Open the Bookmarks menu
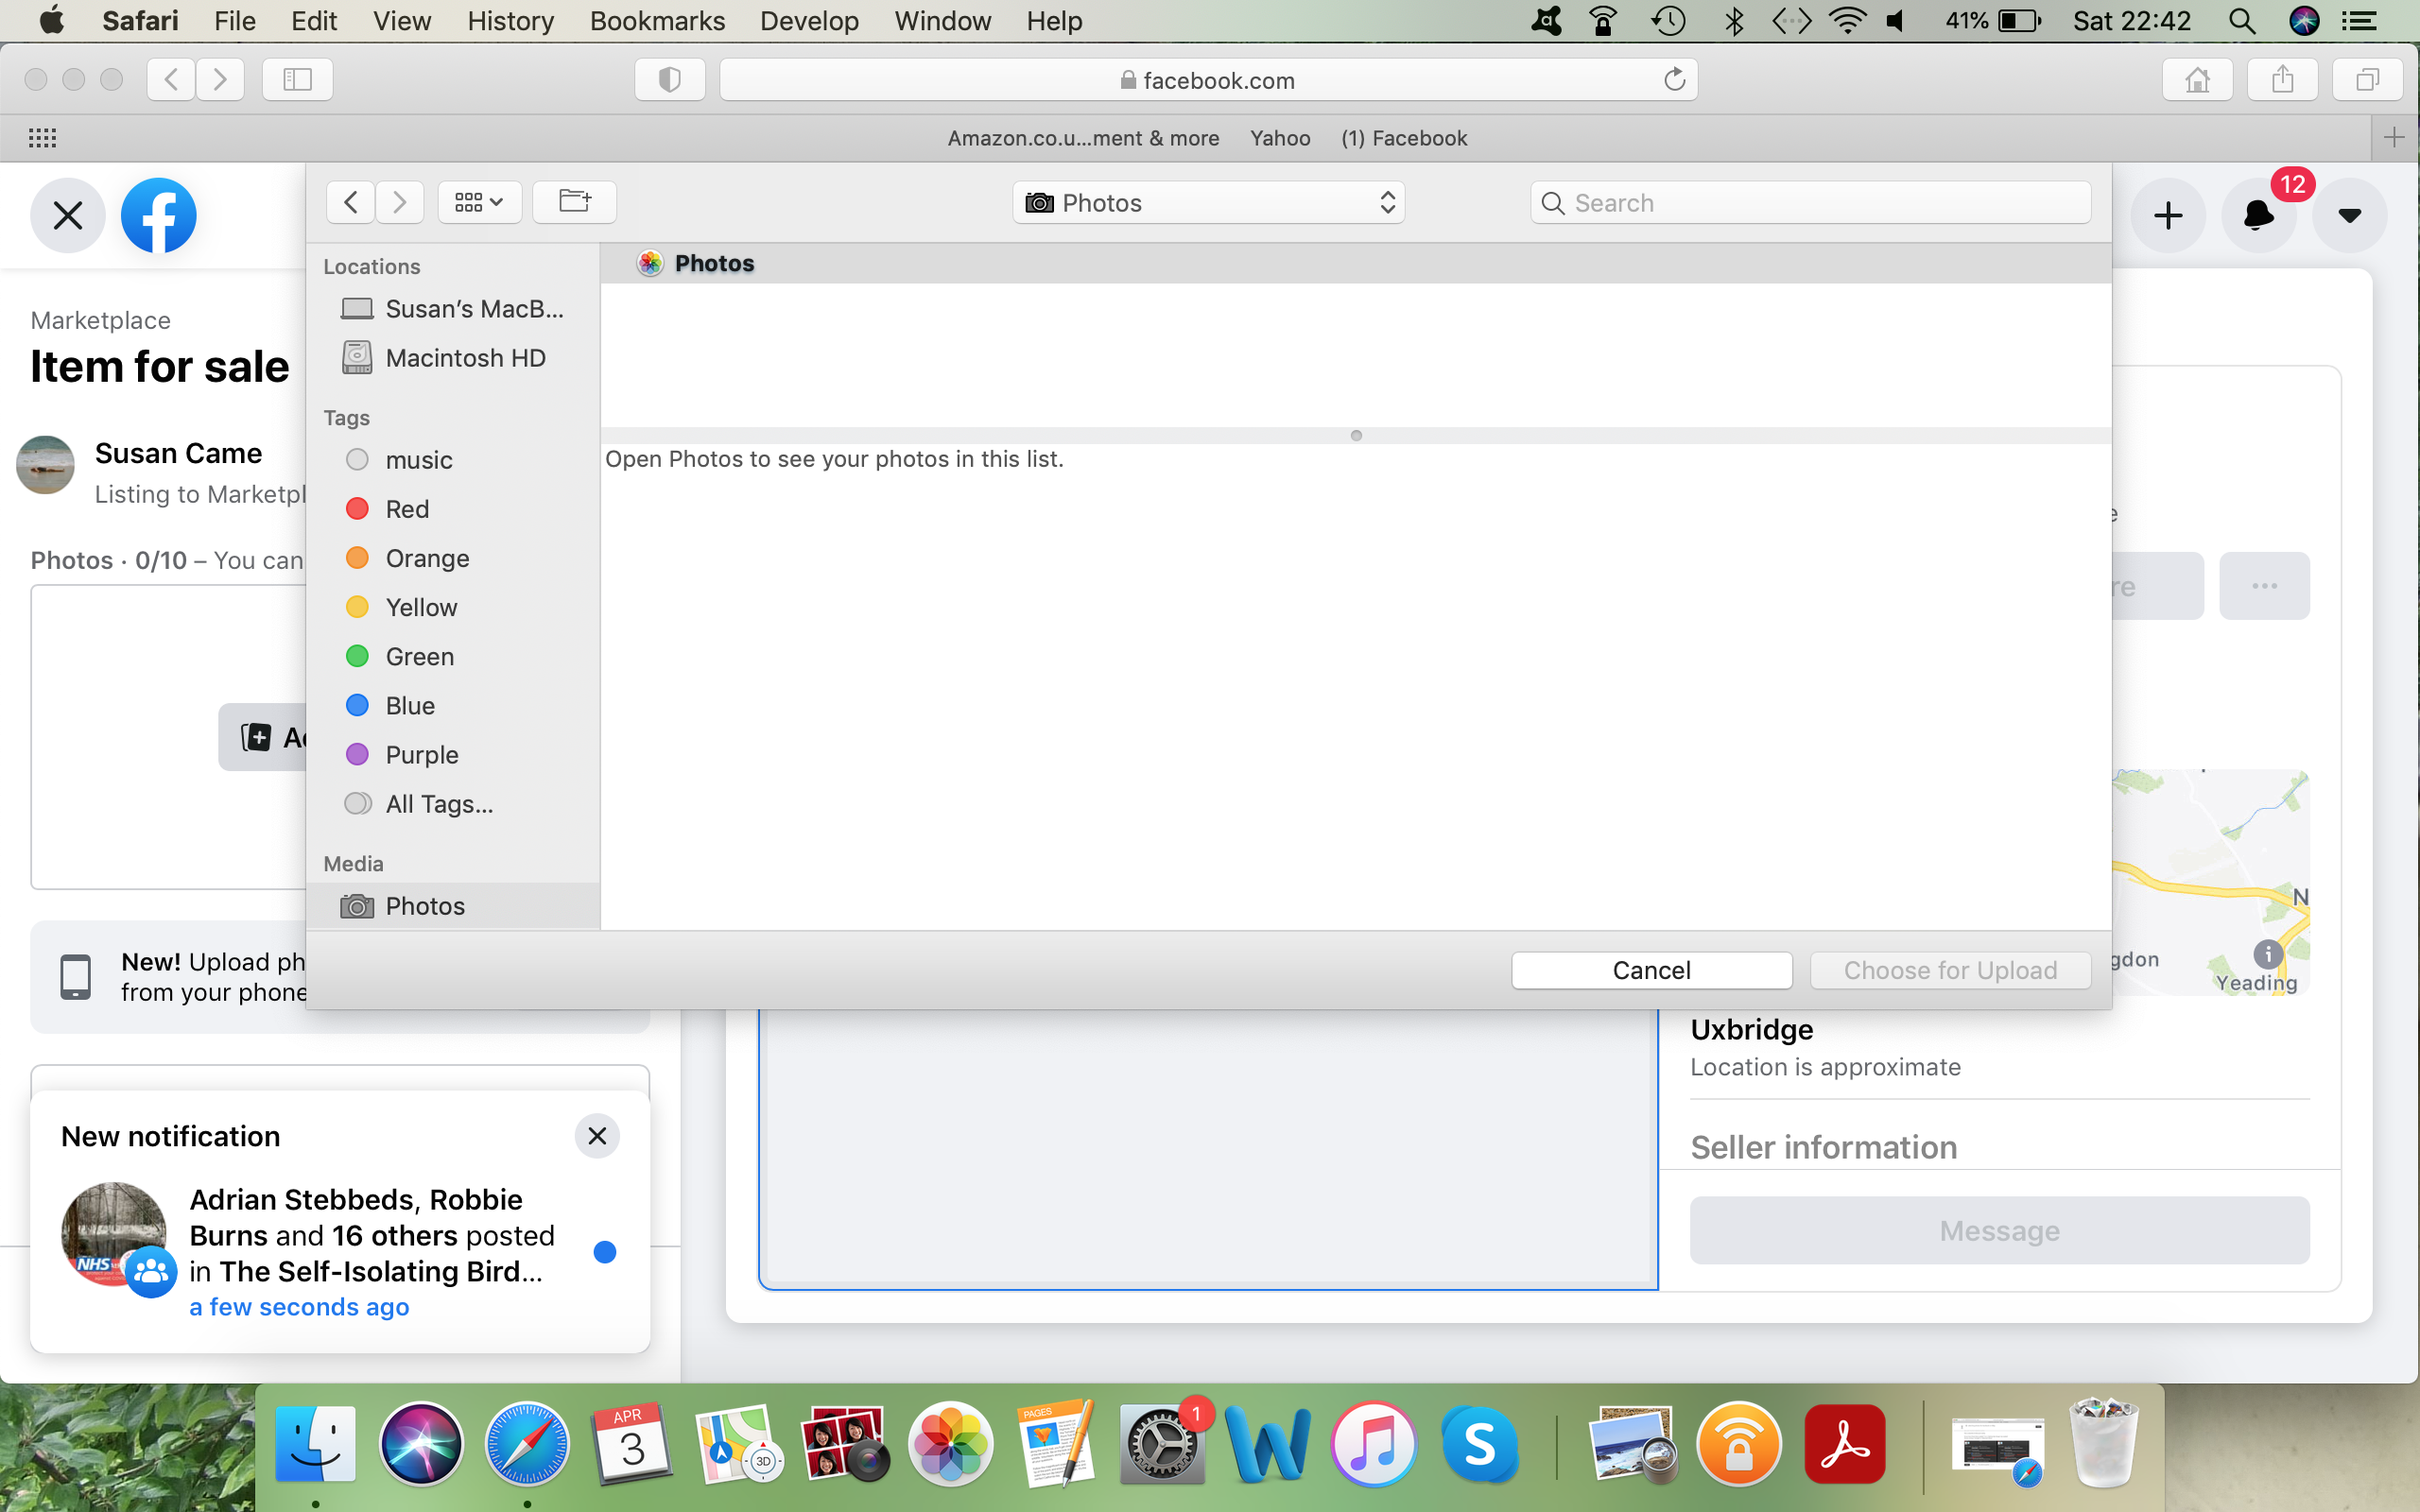 pos(657,21)
